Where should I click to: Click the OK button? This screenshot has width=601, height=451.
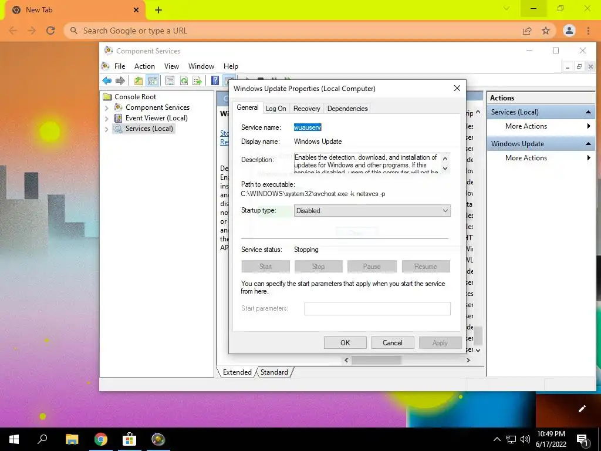pyautogui.click(x=345, y=343)
